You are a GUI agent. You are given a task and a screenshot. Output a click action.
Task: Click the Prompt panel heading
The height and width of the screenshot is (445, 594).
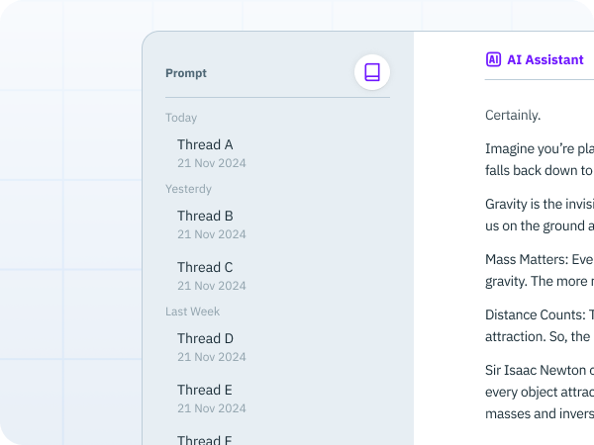point(186,73)
